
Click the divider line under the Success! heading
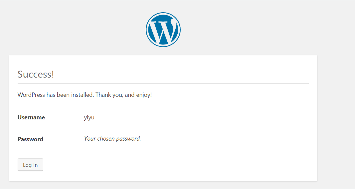click(163, 83)
